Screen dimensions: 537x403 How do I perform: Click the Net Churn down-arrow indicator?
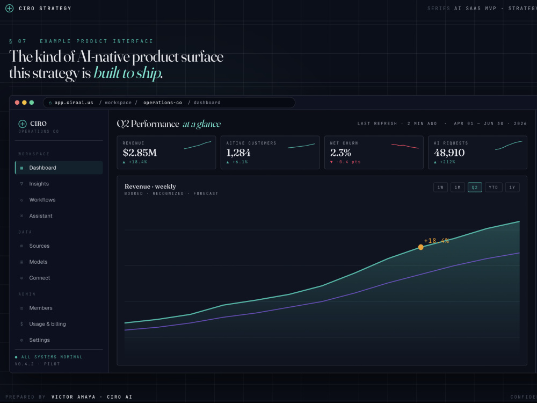click(331, 162)
